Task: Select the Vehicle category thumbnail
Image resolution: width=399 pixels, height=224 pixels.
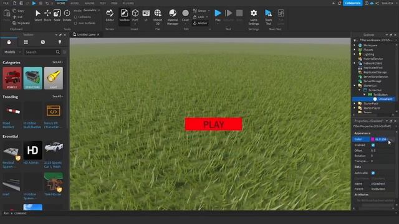Action: (x=12, y=78)
